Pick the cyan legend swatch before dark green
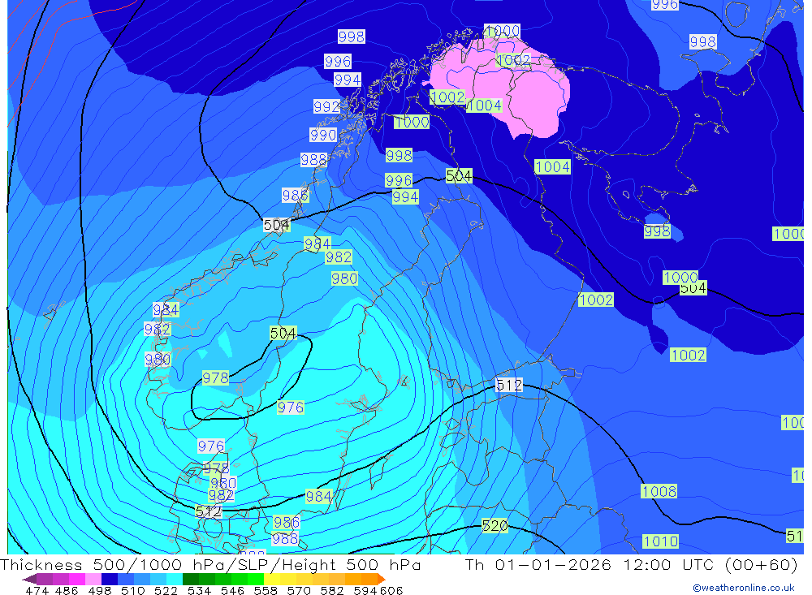The image size is (812, 595). 175,579
